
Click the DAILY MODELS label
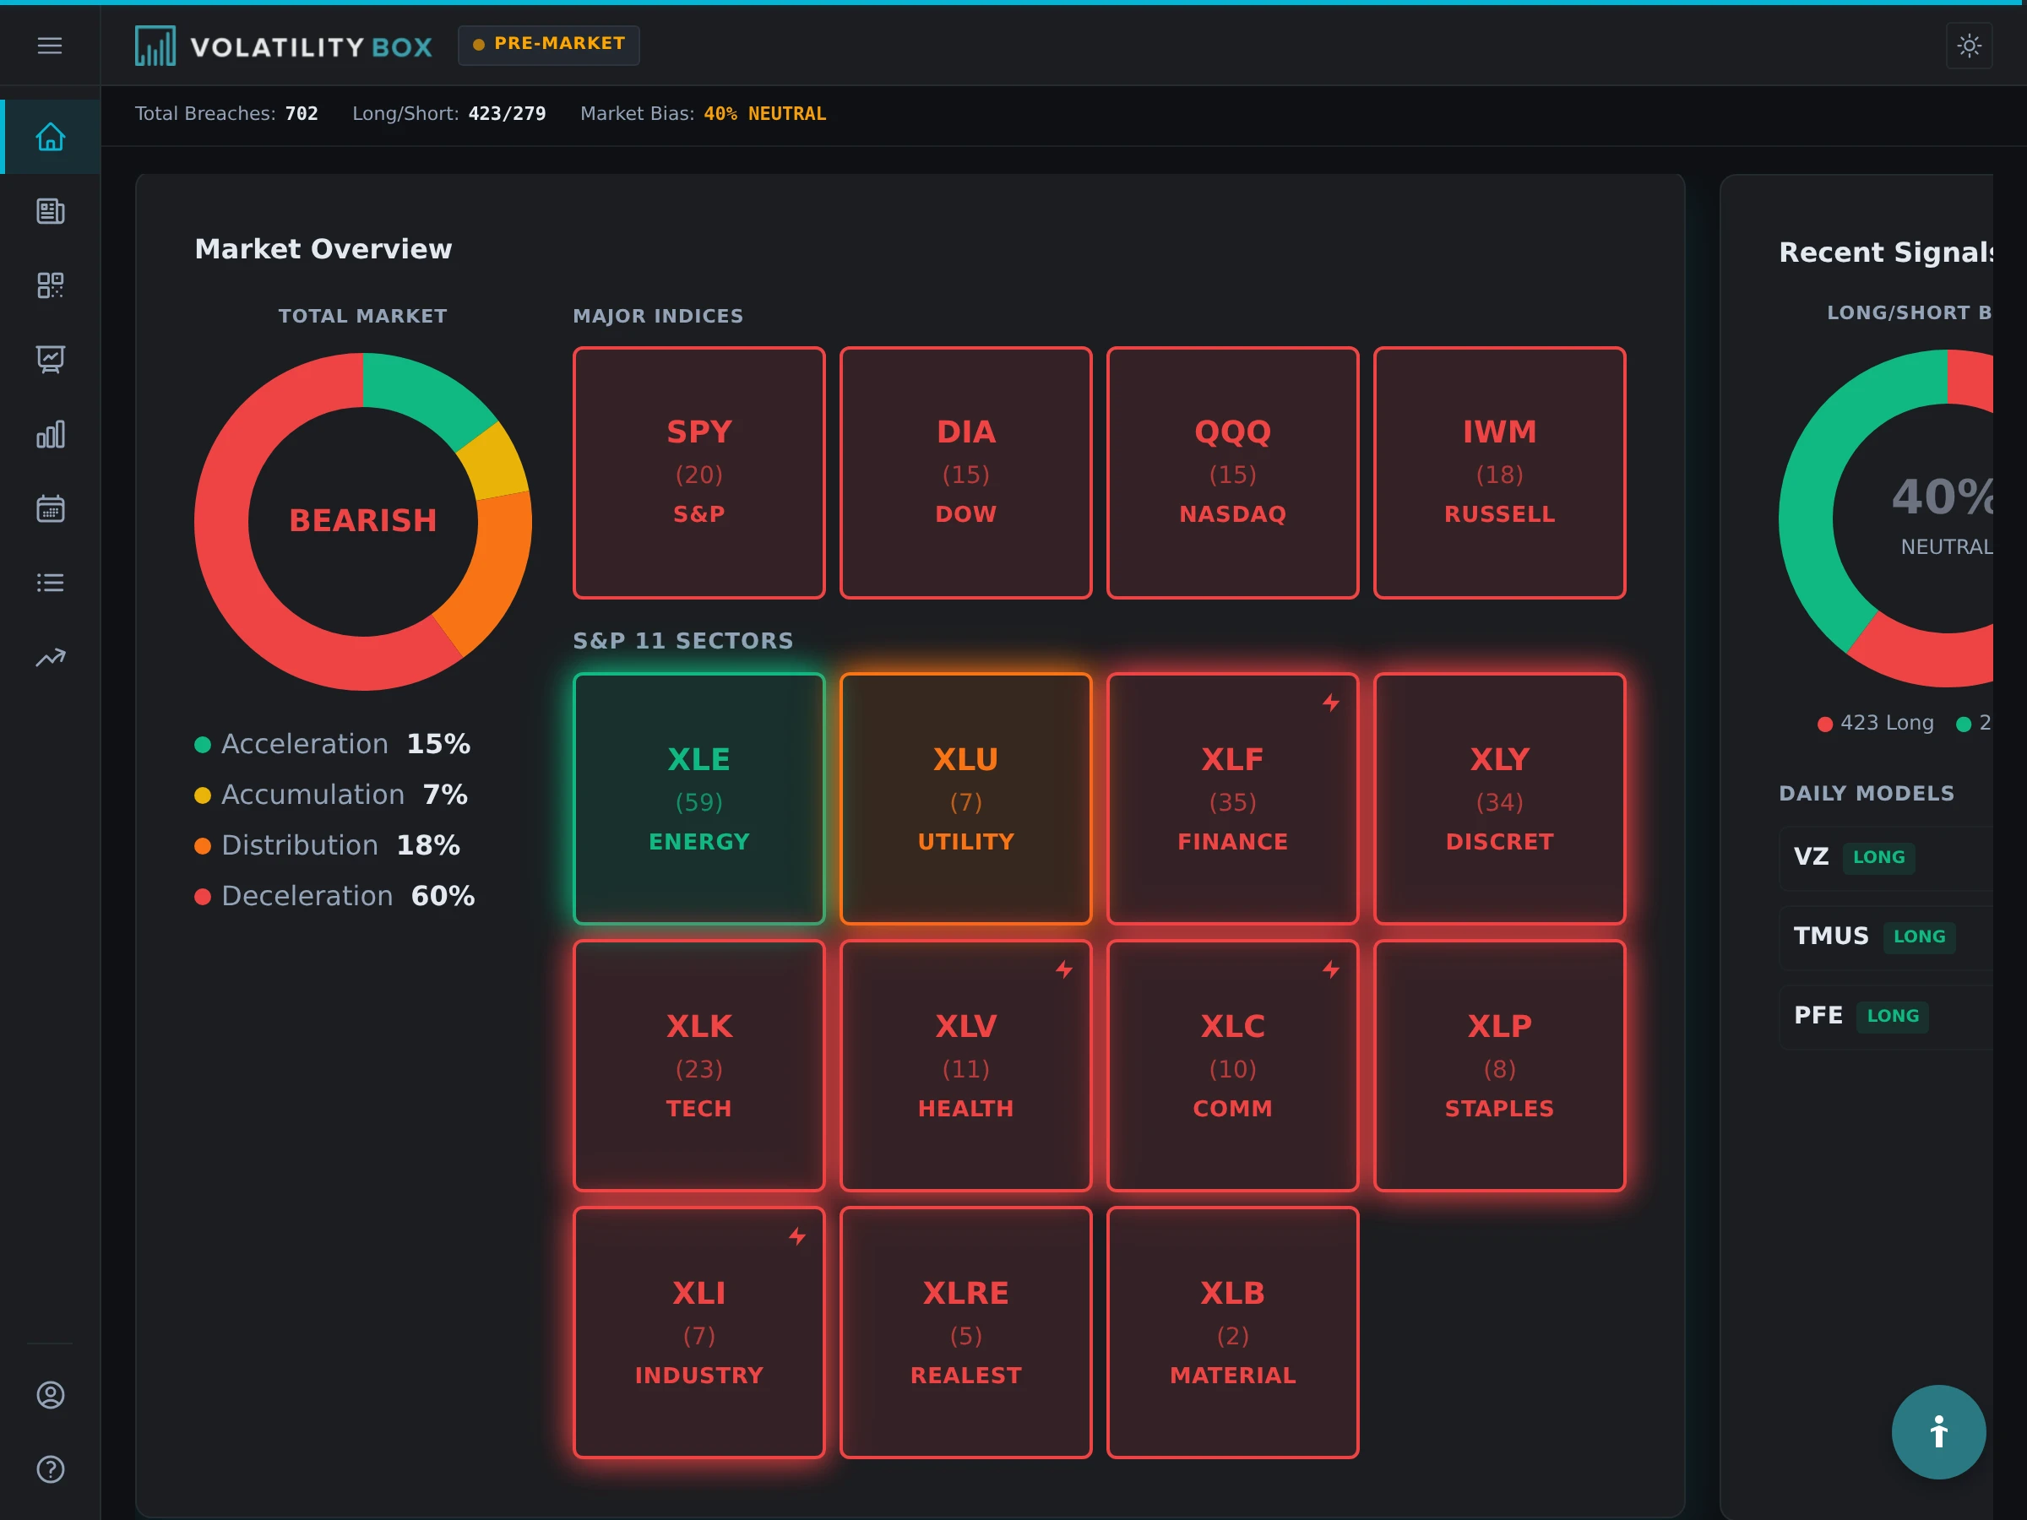1866,794
